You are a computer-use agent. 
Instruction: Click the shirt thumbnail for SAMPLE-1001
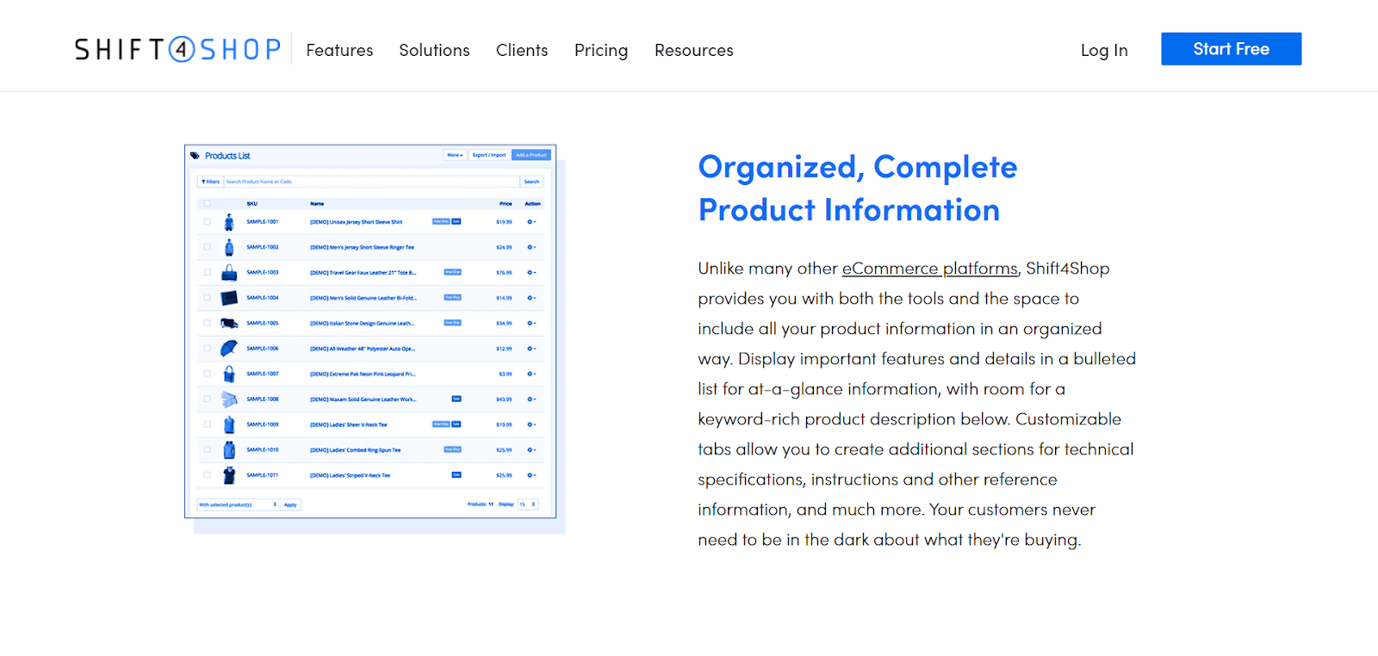(x=229, y=222)
